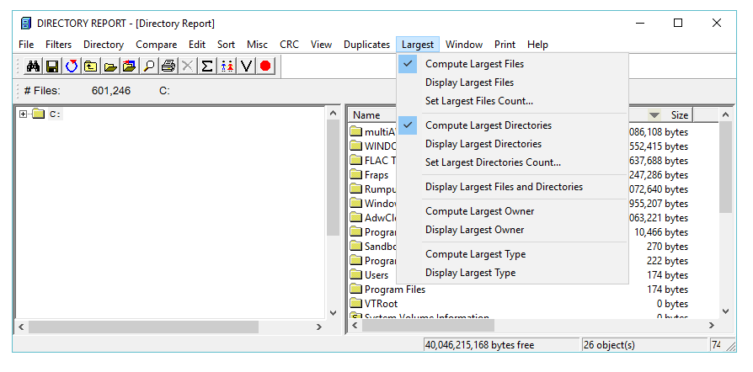Maximize the Directory Report window
This screenshot has width=753, height=372.
tap(678, 23)
